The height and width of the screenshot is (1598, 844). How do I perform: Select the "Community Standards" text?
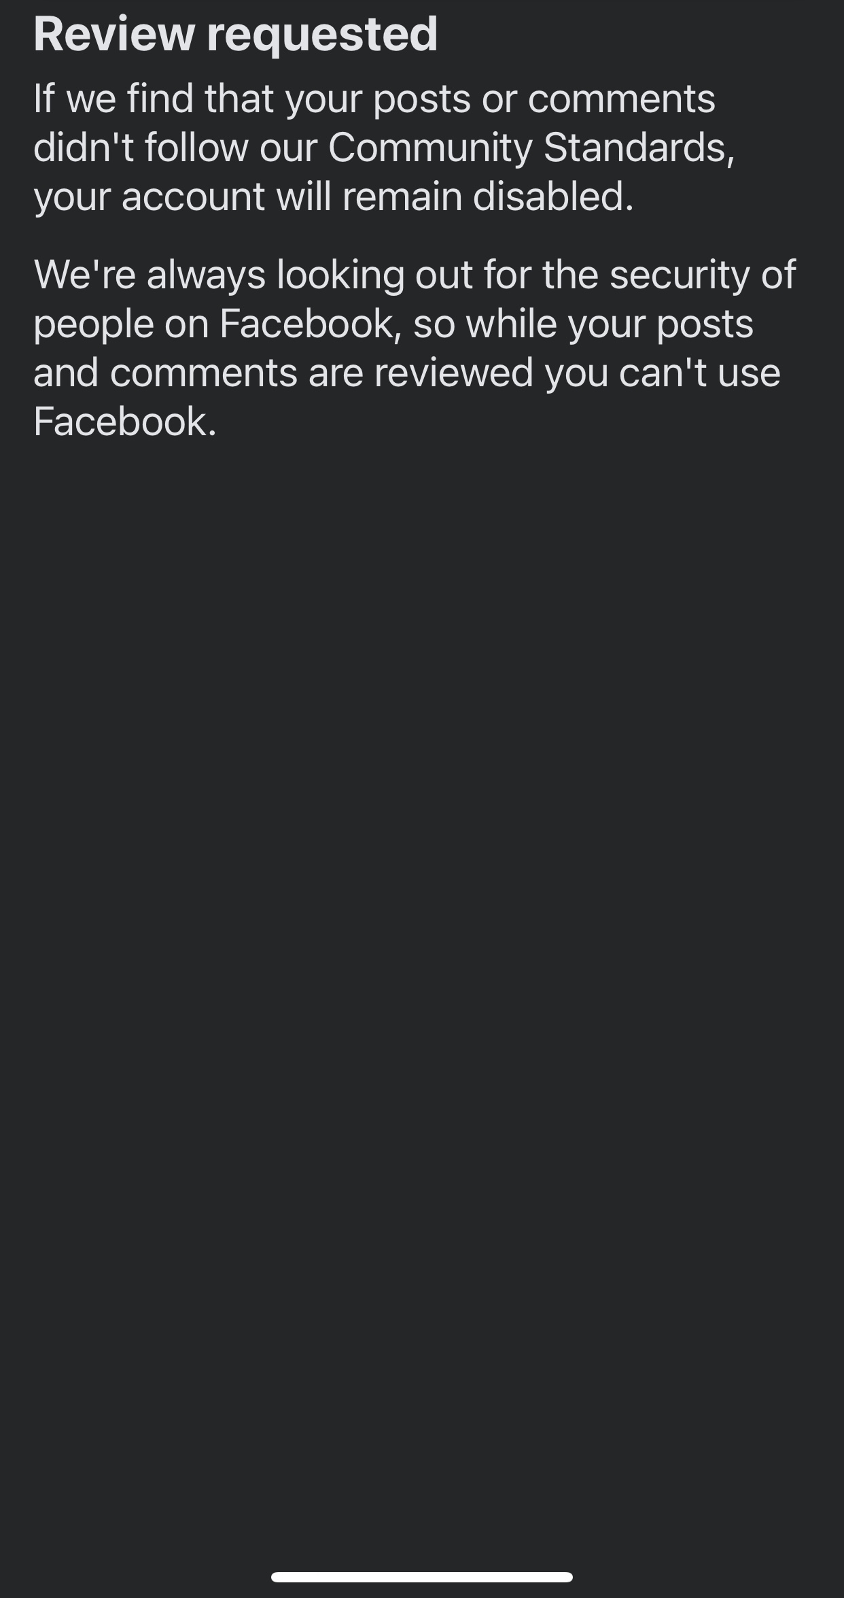tap(531, 148)
